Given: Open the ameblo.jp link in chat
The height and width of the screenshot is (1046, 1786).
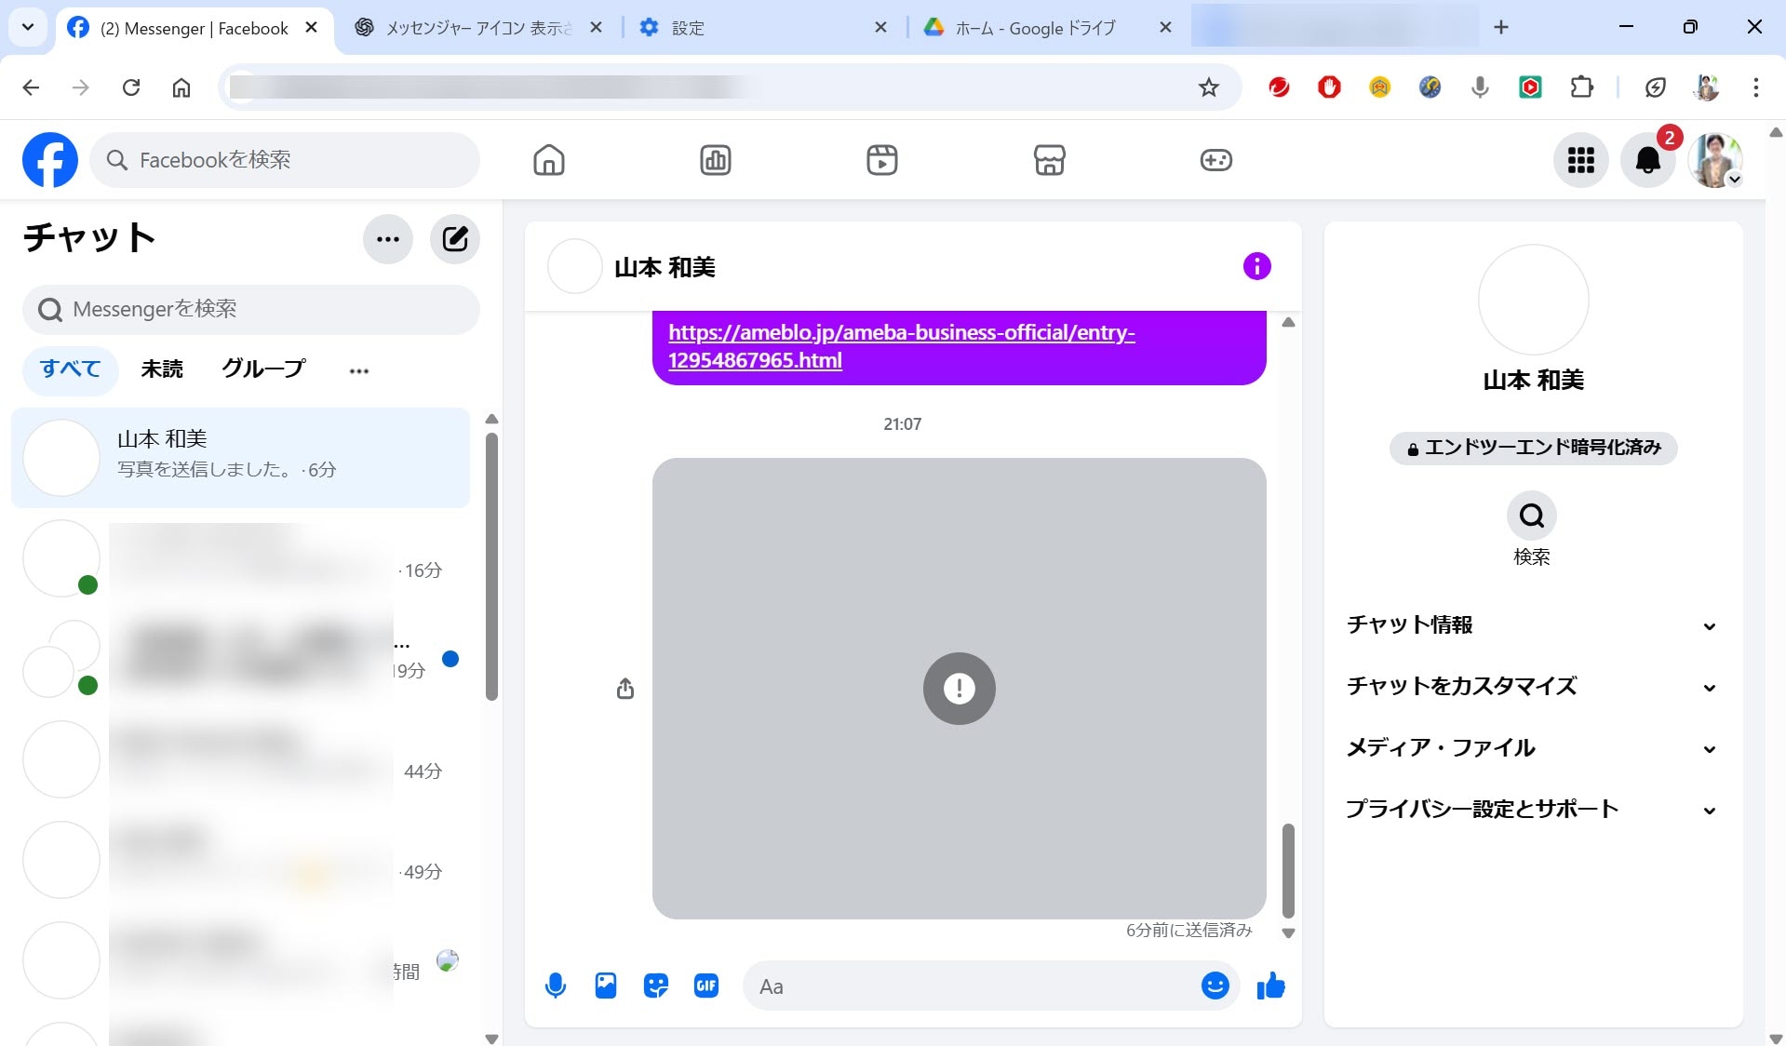Looking at the screenshot, I should click(x=901, y=346).
